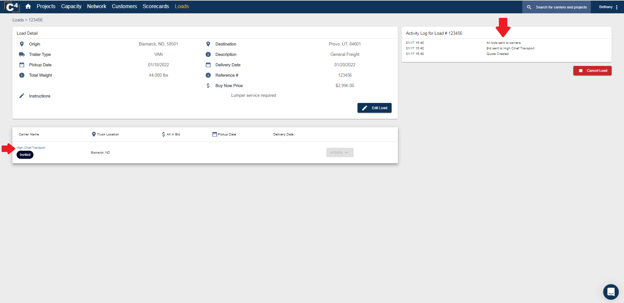Click the Loads breadcrumb link

(18, 20)
